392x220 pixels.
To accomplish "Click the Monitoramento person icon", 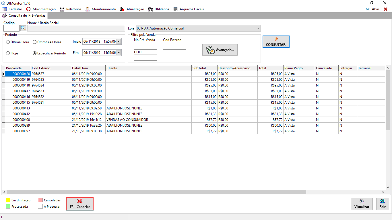I will (88, 9).
